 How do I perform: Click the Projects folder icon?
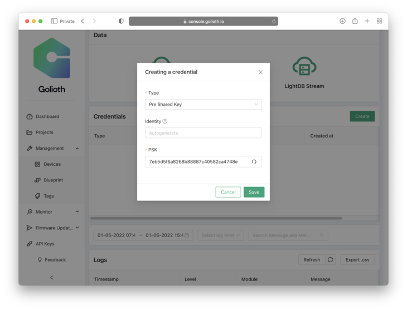(30, 132)
